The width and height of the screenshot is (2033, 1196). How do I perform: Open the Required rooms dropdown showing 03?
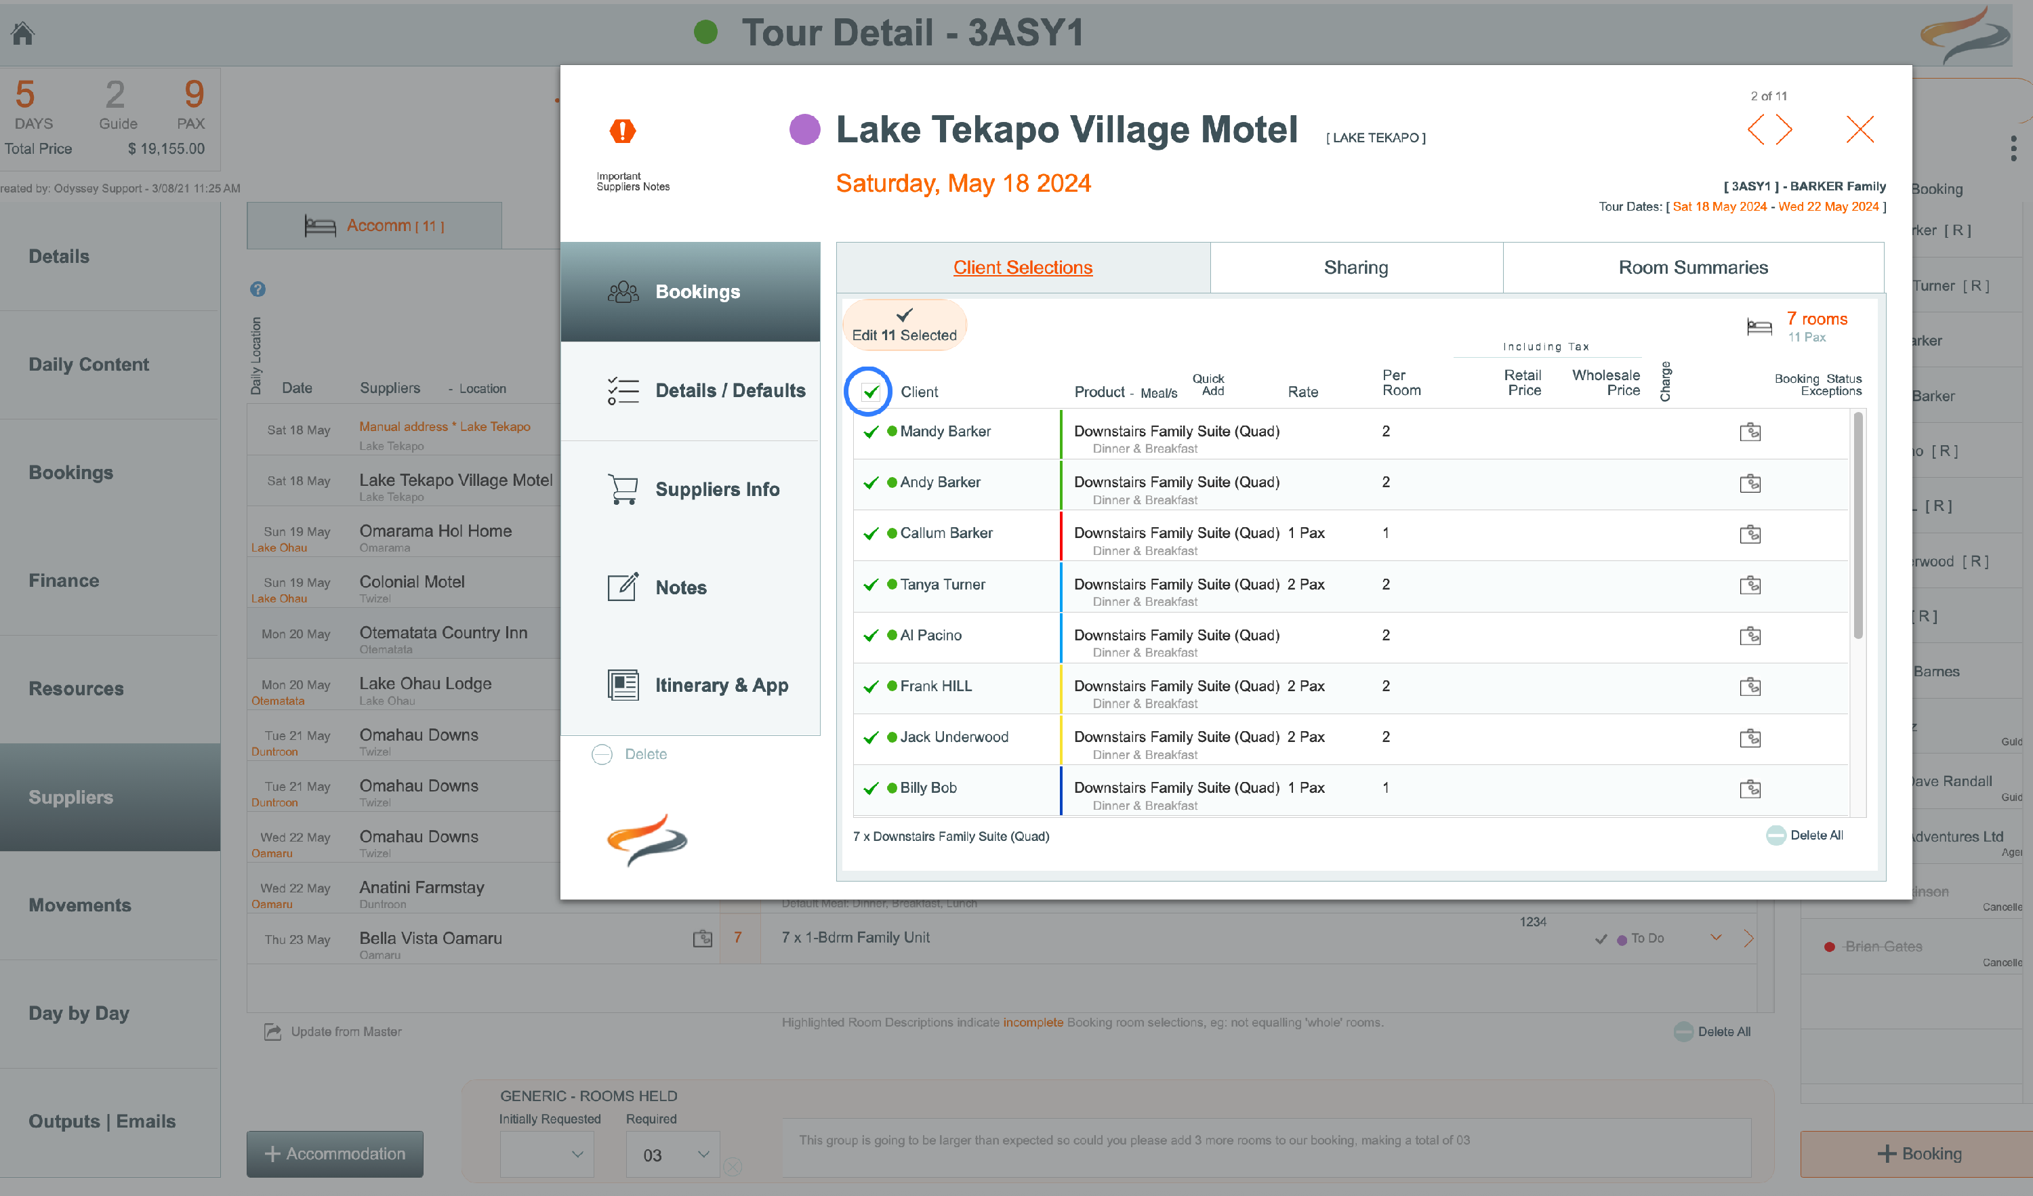[x=674, y=1154]
